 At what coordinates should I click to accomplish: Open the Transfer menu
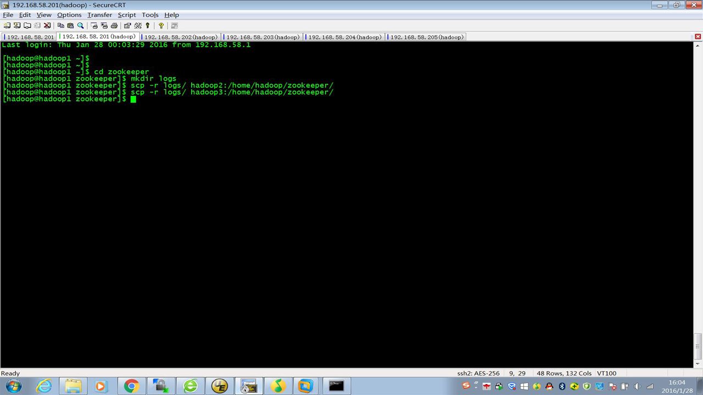click(x=99, y=15)
